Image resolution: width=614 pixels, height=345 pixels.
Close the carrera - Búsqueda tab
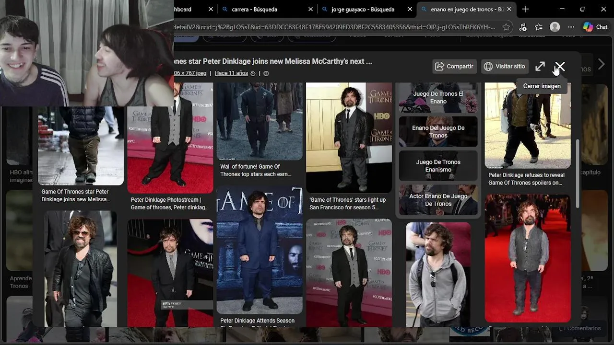[x=310, y=9]
